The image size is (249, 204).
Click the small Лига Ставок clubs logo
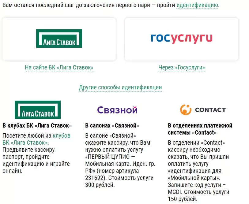(38, 109)
